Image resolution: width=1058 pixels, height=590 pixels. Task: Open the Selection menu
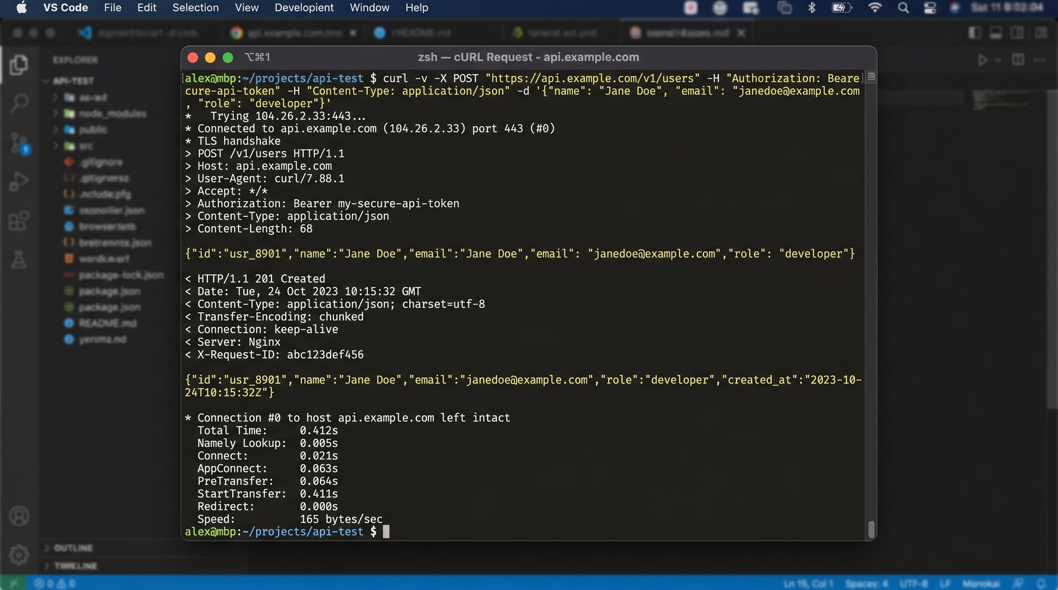click(x=195, y=8)
